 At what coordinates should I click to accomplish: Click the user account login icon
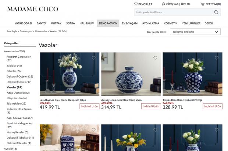click(x=163, y=4)
